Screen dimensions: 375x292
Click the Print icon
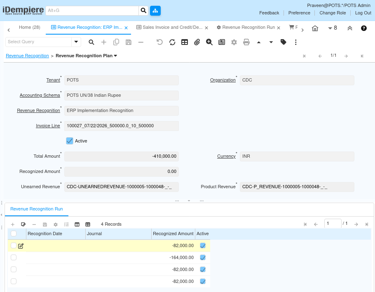(246, 42)
